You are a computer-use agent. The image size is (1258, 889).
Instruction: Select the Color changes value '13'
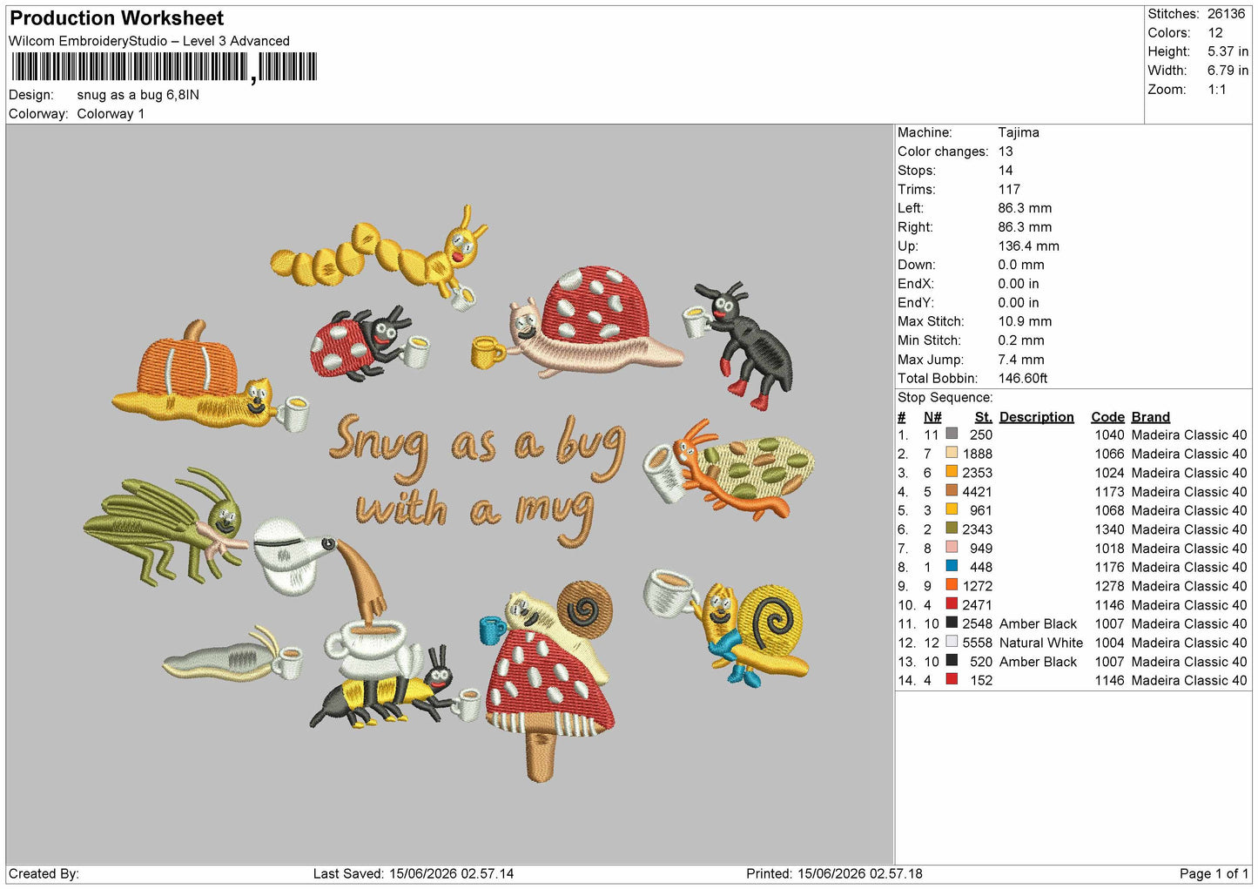click(1006, 152)
